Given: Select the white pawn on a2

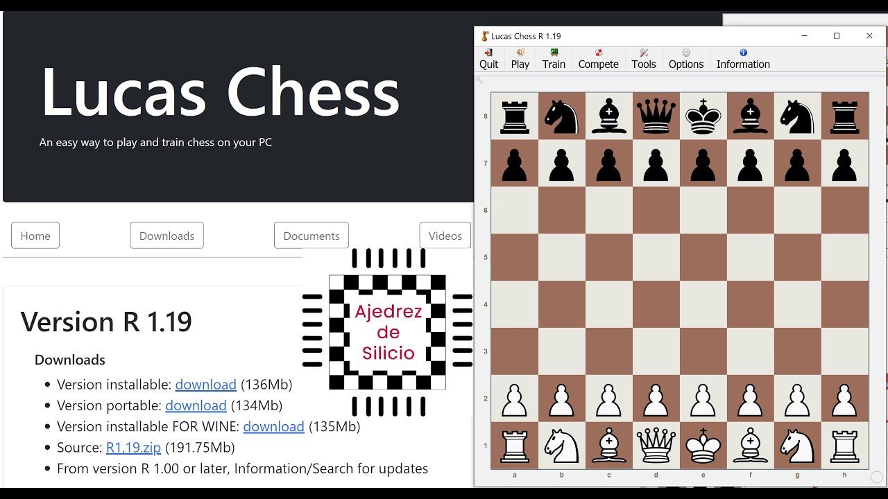Looking at the screenshot, I should pyautogui.click(x=515, y=399).
